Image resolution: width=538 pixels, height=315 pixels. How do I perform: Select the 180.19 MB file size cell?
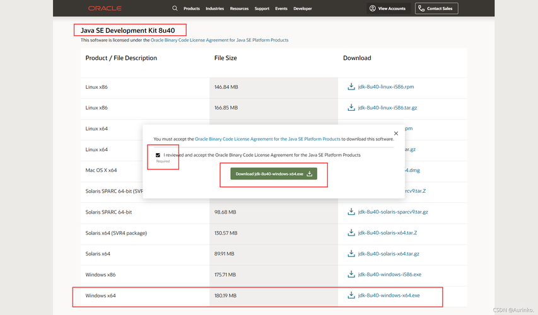tap(274, 295)
